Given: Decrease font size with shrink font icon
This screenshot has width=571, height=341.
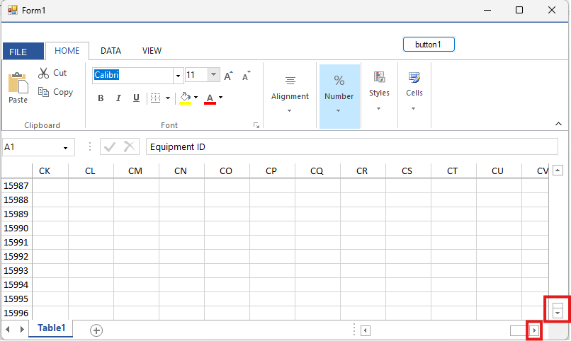Looking at the screenshot, I should point(247,76).
